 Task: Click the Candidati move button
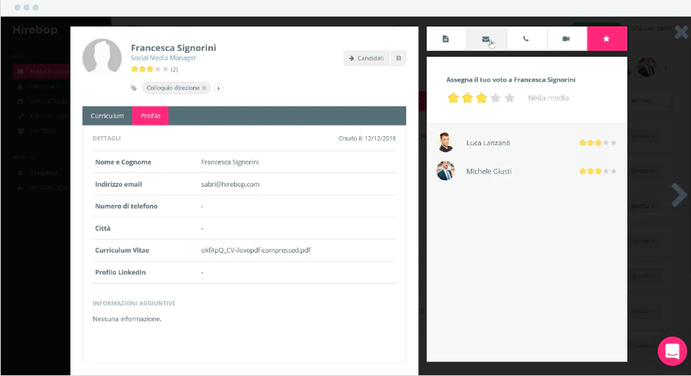[x=366, y=58]
